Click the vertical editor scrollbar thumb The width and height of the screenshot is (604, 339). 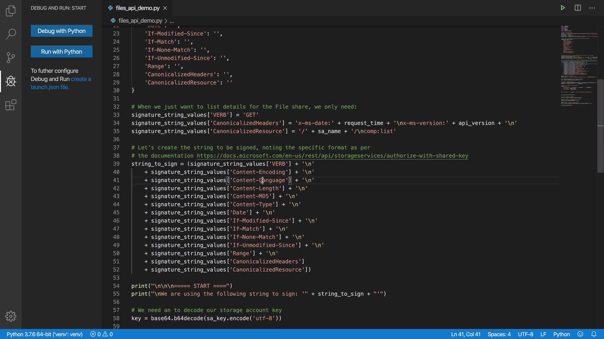[600, 126]
